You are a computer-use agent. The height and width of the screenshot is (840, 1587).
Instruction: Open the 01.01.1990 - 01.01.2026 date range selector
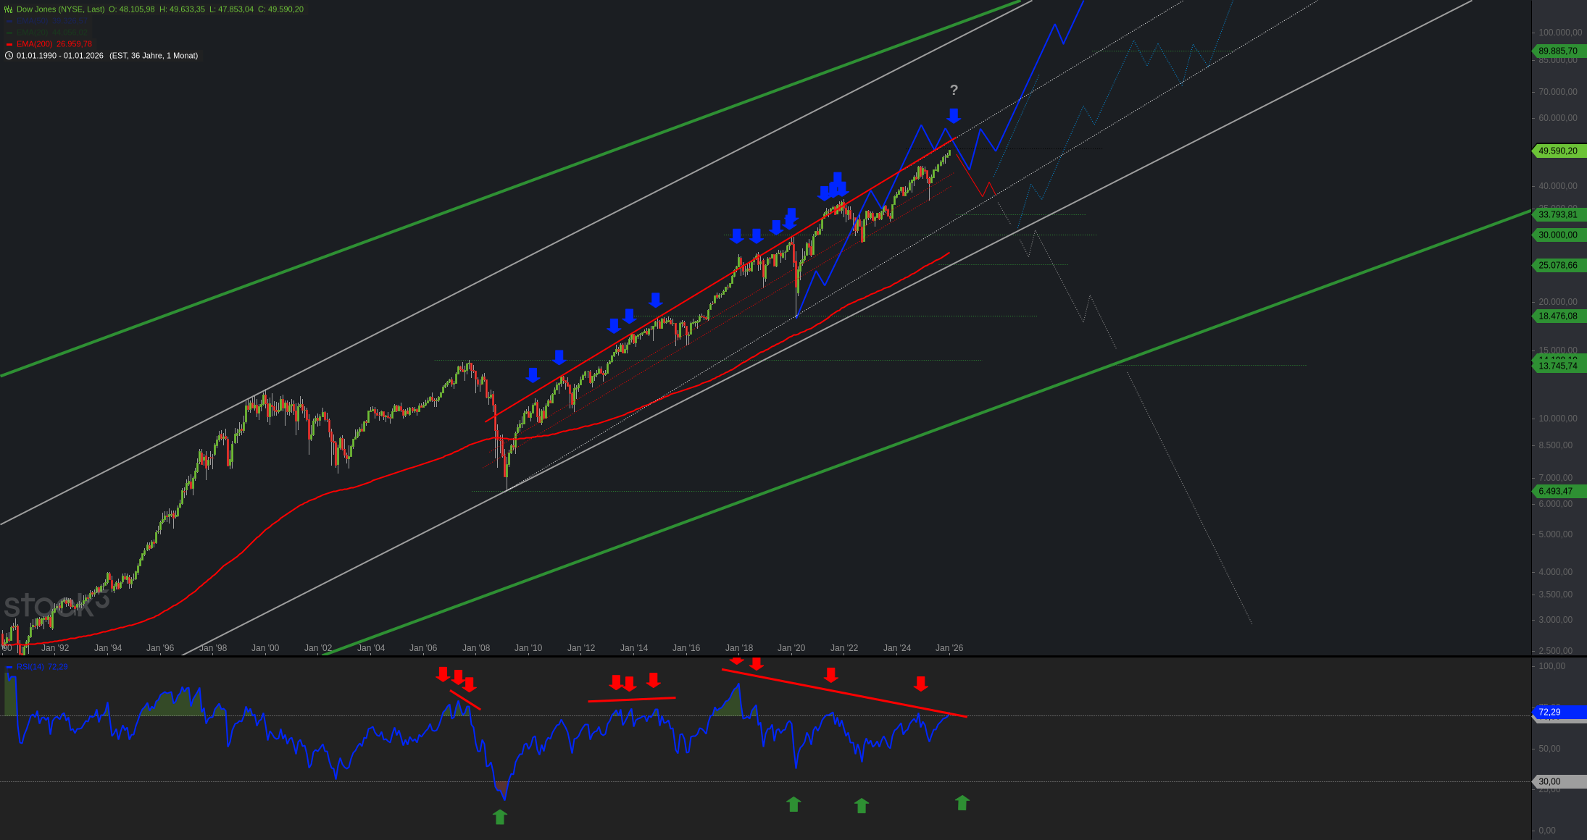[60, 56]
